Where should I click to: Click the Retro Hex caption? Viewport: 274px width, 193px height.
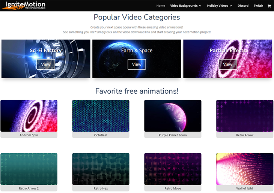[x=101, y=188]
